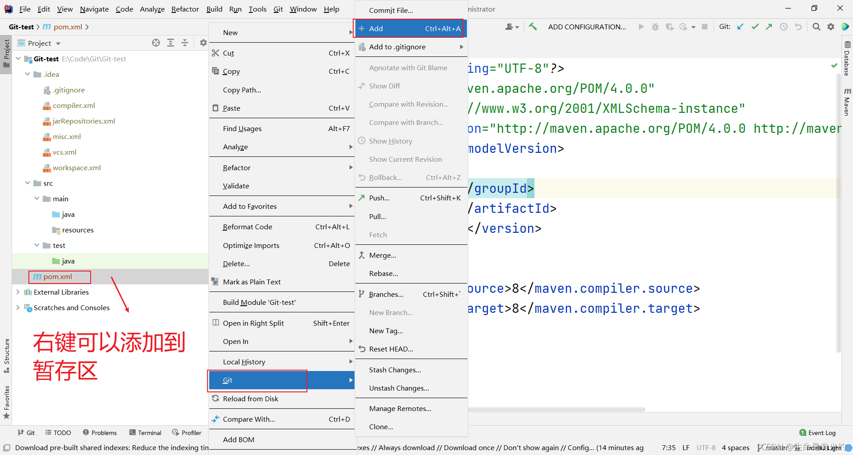Open Project panel options gear
The width and height of the screenshot is (853, 455).
tap(203, 43)
